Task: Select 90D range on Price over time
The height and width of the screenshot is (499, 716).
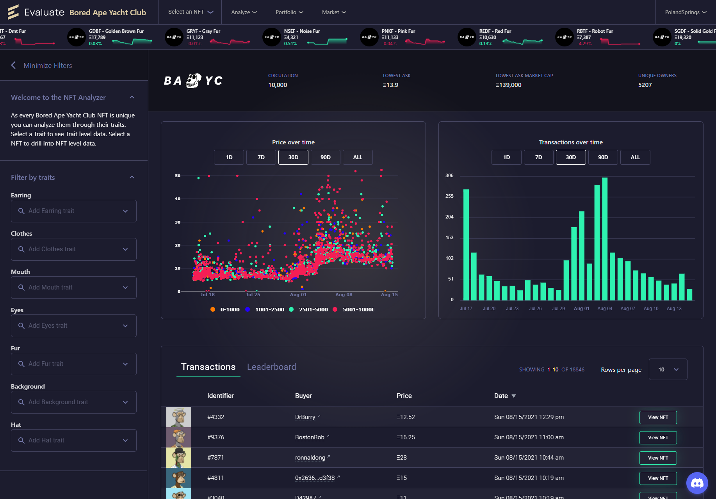Action: 326,157
